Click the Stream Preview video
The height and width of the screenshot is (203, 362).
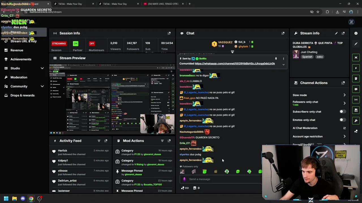[112, 99]
